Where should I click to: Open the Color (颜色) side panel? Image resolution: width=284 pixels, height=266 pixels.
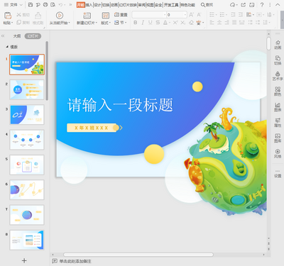pos(278,92)
